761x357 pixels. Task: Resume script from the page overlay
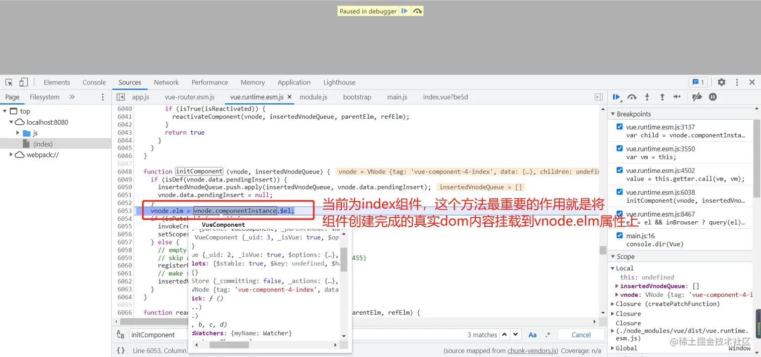click(404, 11)
